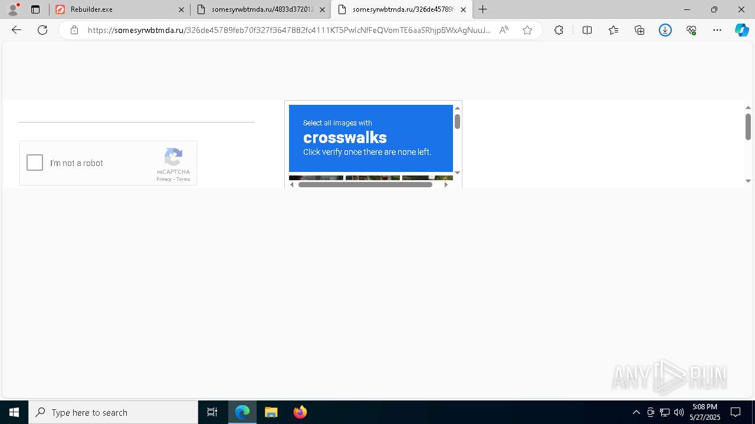Open Microsoft Edge from taskbar

(242, 412)
